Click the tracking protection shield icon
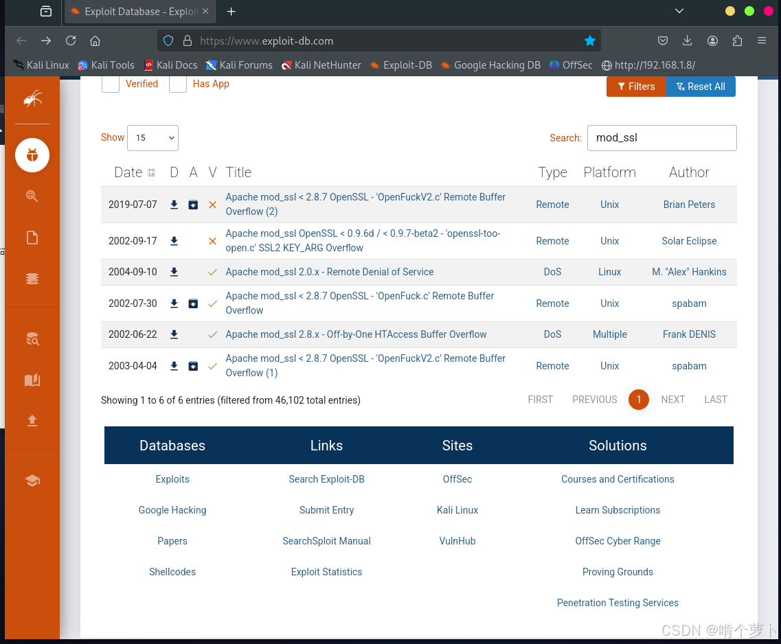This screenshot has height=644, width=781. [x=168, y=41]
